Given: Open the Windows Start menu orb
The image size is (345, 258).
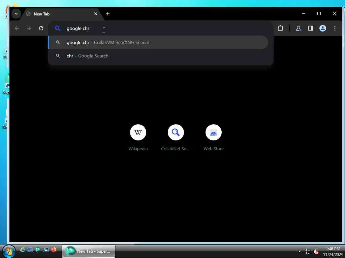Looking at the screenshot, I should click(x=8, y=251).
